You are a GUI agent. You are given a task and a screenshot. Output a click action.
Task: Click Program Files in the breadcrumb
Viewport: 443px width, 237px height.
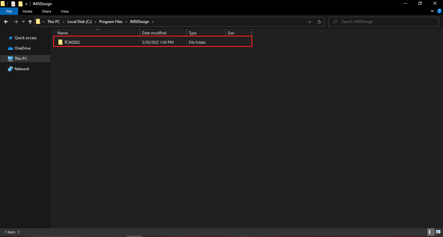pos(111,22)
